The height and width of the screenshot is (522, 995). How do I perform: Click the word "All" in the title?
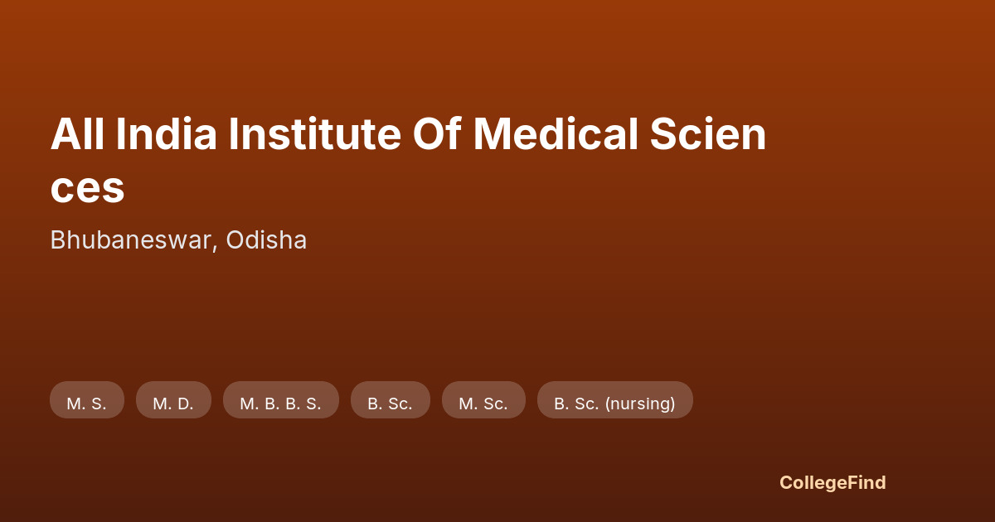77,134
